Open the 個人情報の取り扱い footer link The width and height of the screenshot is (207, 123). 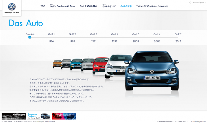[x=165, y=121]
